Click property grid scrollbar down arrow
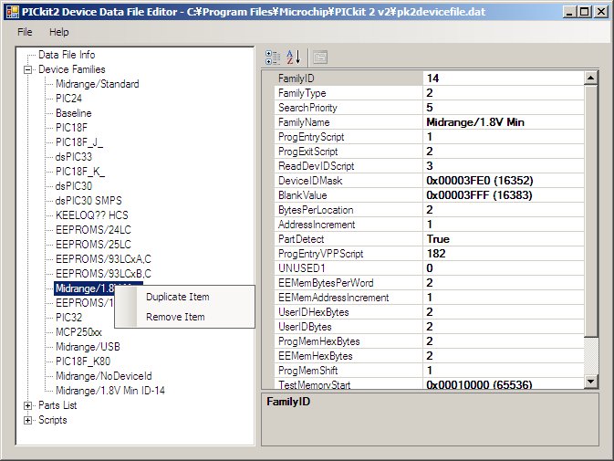The image size is (614, 461). [590, 381]
